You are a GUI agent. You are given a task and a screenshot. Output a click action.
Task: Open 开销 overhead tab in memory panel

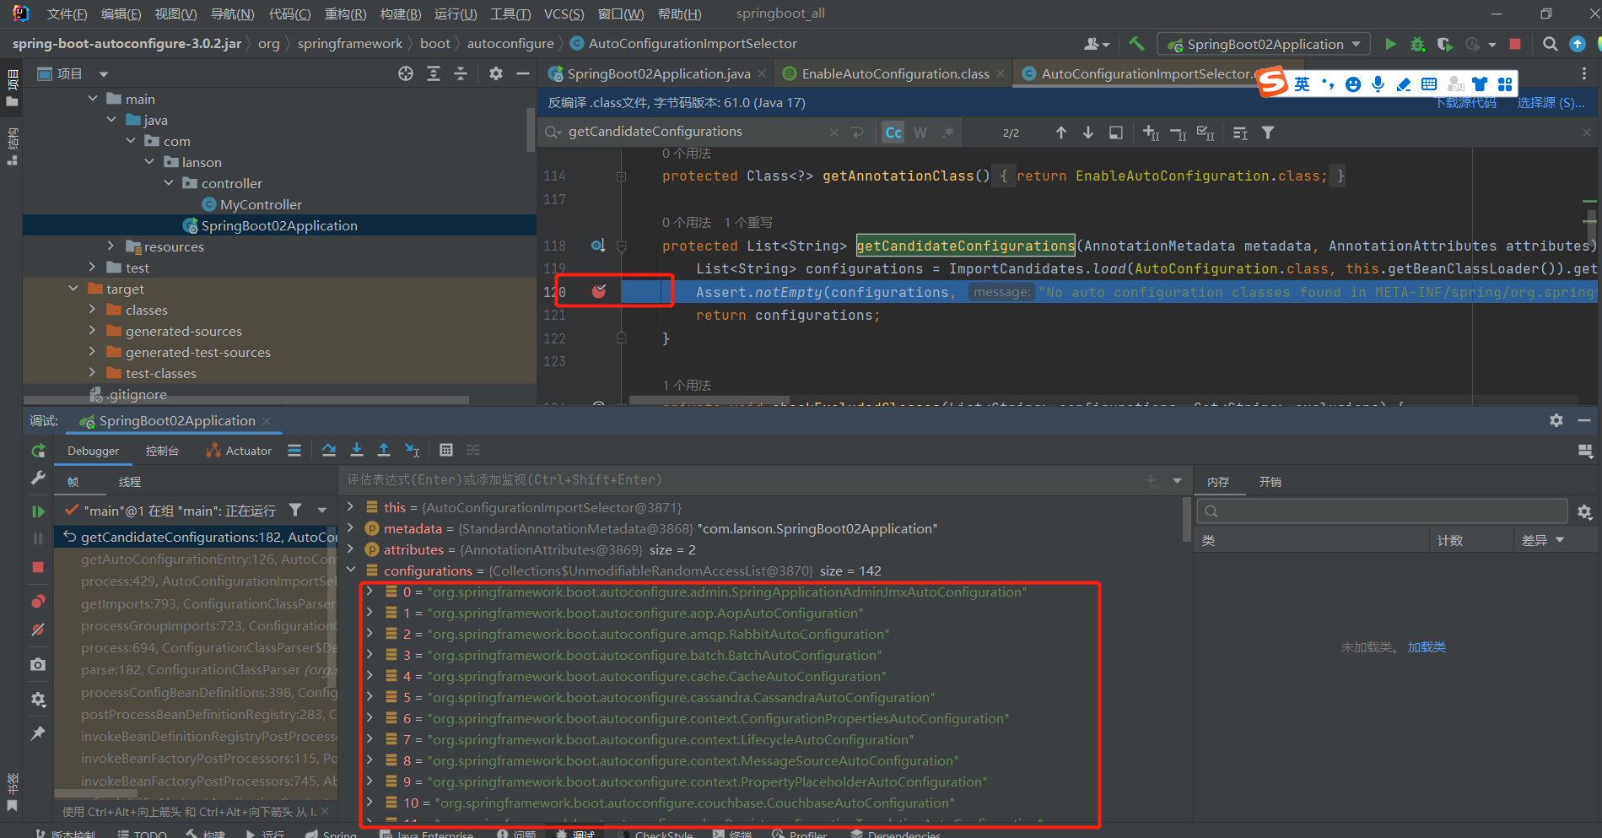[1270, 482]
